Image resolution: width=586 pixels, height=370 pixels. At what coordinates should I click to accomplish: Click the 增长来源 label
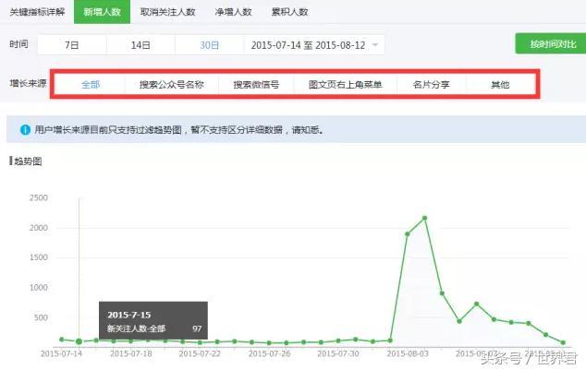coord(28,83)
